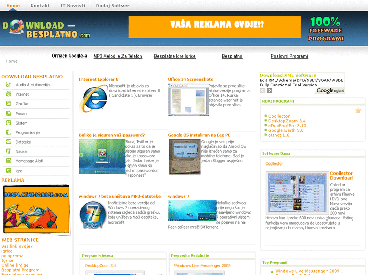This screenshot has width=368, height=275.
Task: Open the password article Vista login thumbnail
Action: point(102,156)
